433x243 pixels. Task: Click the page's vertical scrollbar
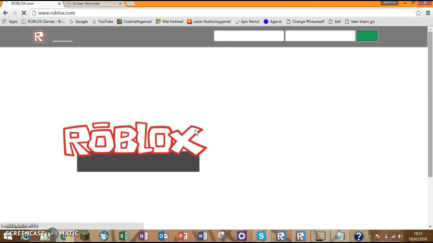pos(430,104)
